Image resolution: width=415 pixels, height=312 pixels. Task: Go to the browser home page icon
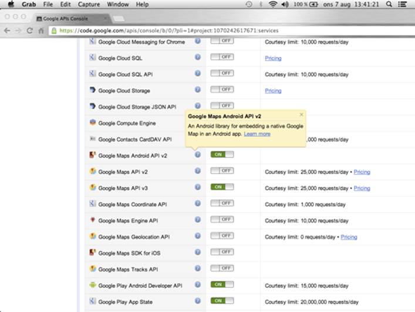pos(41,31)
